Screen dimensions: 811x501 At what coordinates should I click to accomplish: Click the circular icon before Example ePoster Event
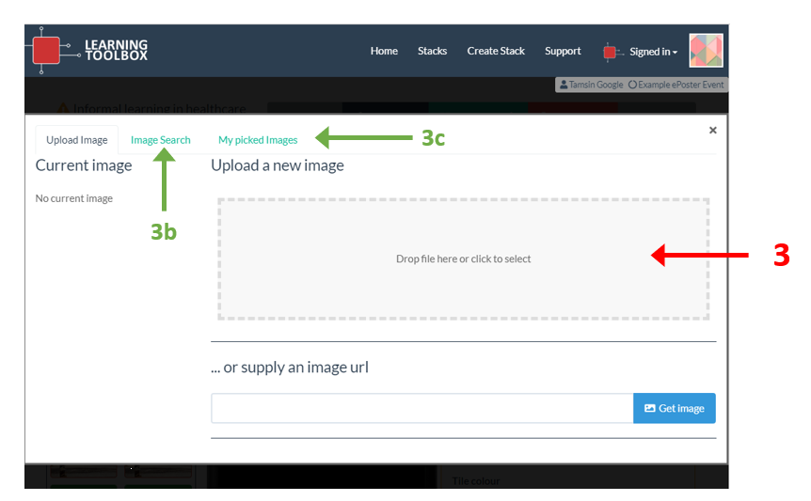click(x=632, y=85)
